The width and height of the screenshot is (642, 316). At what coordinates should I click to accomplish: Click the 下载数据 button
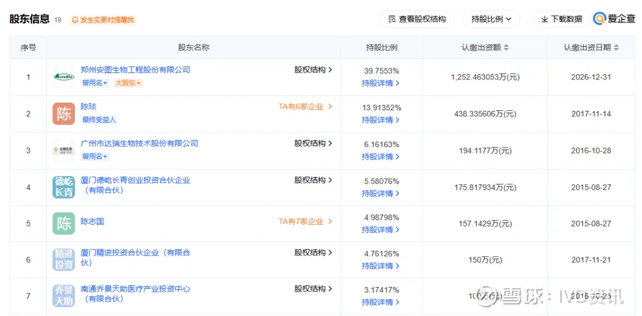click(561, 19)
